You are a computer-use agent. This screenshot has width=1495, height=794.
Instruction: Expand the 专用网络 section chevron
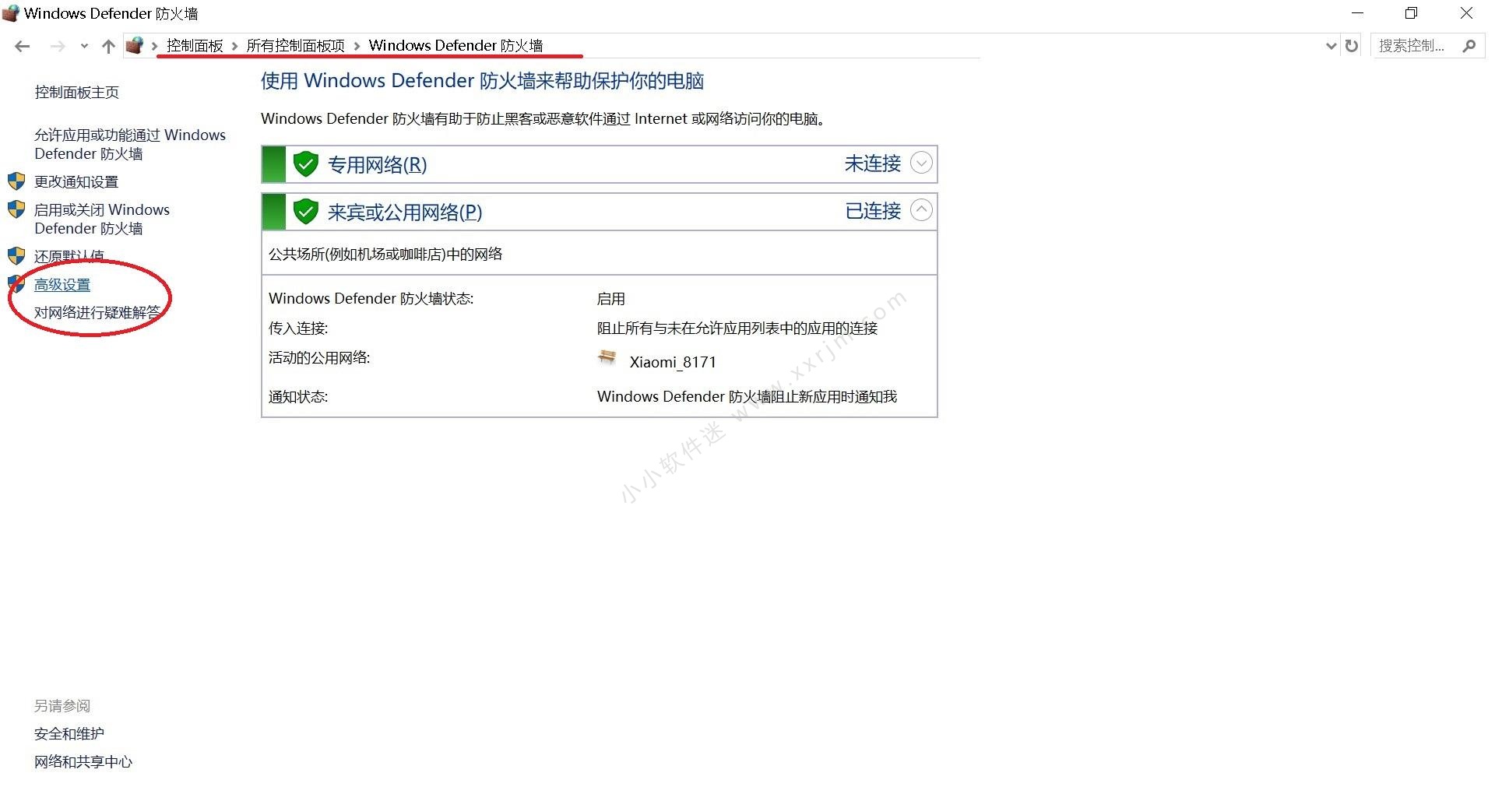921,163
